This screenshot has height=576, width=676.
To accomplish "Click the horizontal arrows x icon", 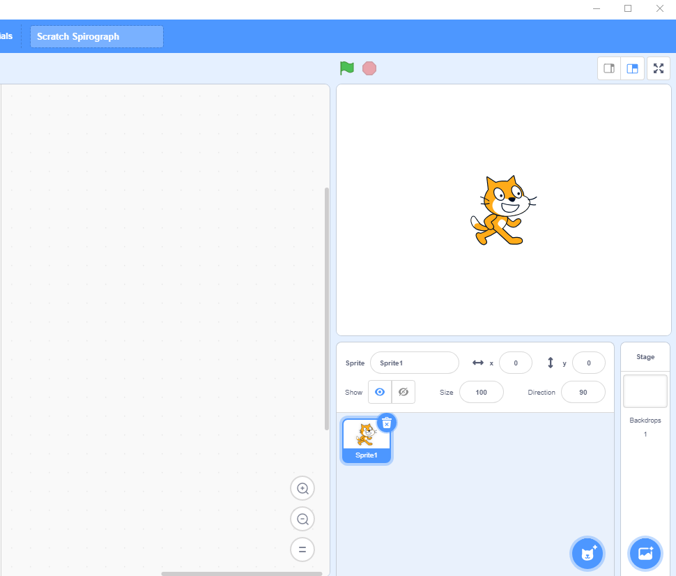I will pyautogui.click(x=477, y=363).
